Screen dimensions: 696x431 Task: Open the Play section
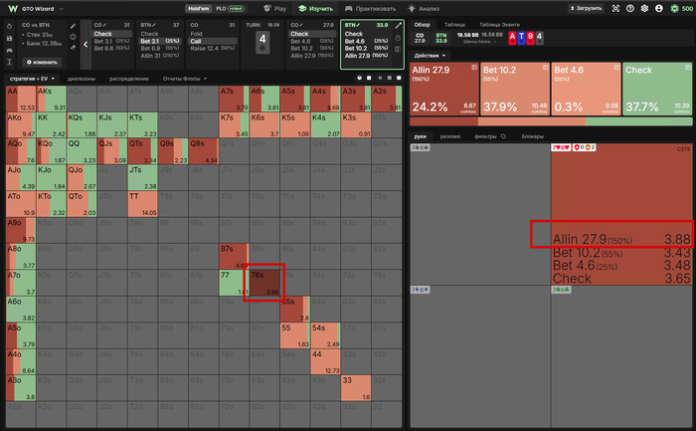click(274, 8)
